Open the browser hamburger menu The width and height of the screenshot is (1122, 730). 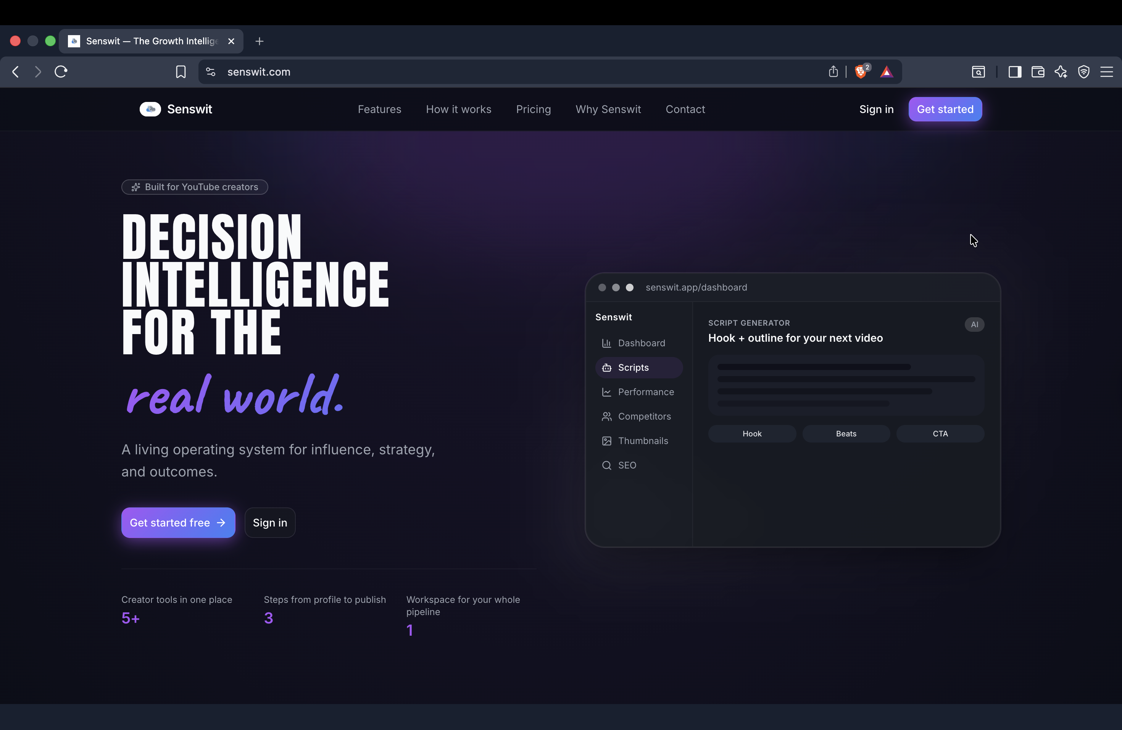[1106, 72]
